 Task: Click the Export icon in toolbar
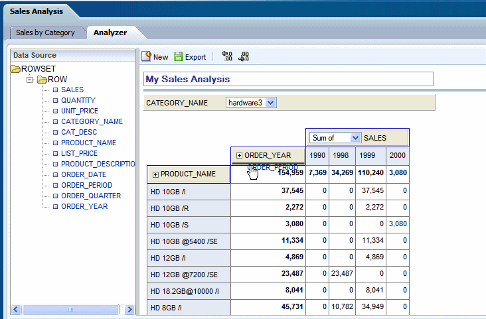178,57
